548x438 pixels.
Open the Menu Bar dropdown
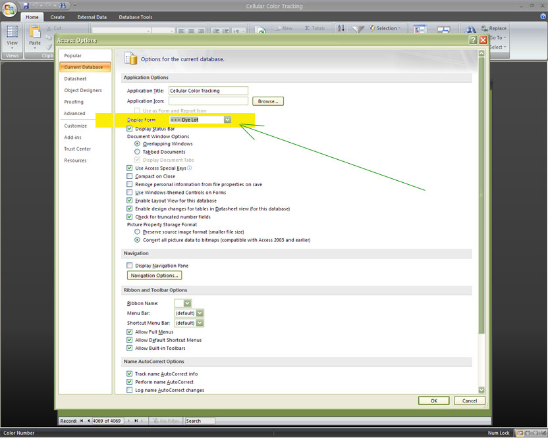200,313
